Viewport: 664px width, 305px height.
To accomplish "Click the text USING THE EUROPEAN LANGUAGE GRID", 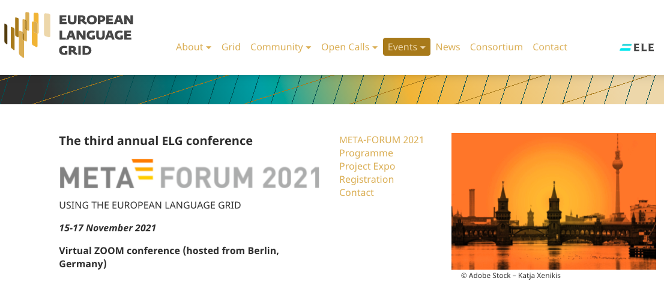I will click(150, 206).
